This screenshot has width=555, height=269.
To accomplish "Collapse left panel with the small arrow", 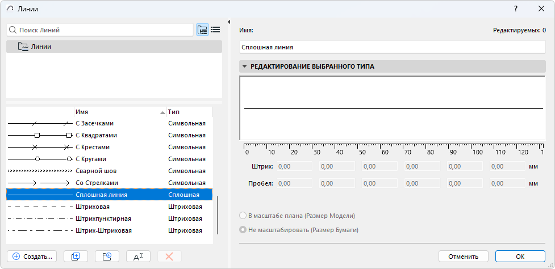I will [x=228, y=22].
